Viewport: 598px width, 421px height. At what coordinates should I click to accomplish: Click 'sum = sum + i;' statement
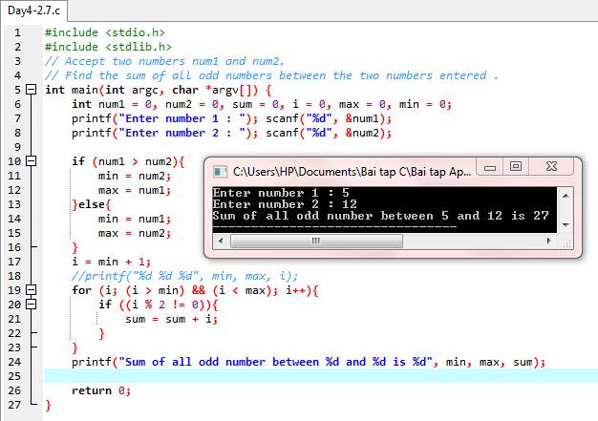pyautogui.click(x=172, y=319)
